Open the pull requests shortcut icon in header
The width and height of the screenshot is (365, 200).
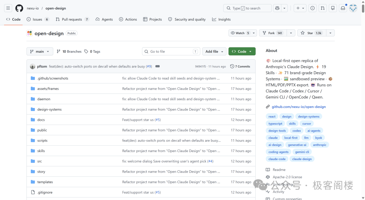[x=323, y=8]
